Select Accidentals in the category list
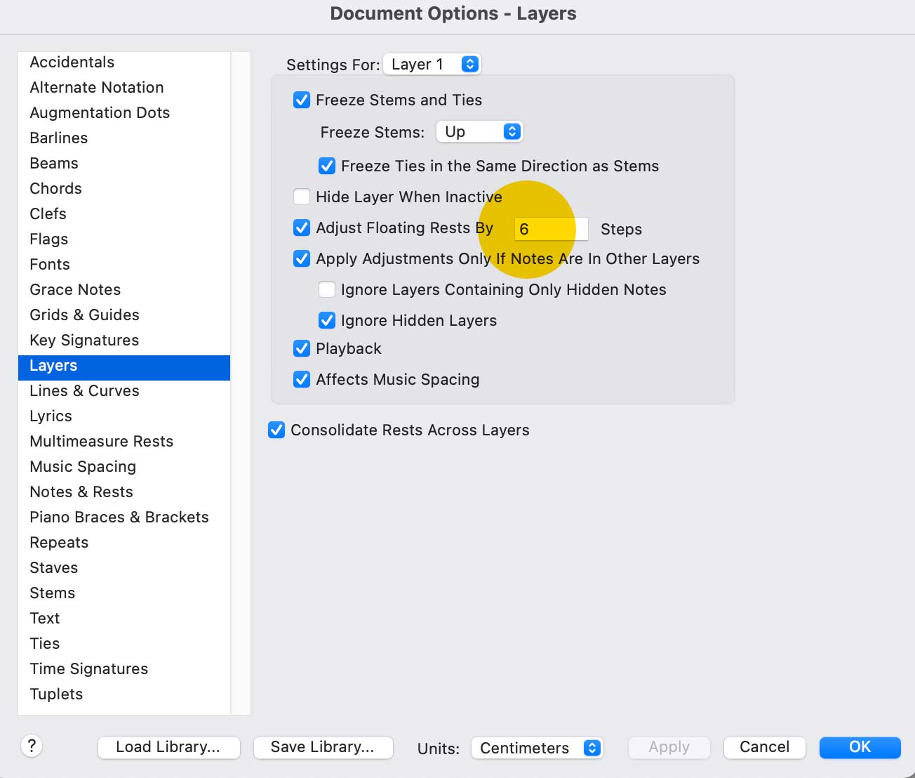 (72, 62)
